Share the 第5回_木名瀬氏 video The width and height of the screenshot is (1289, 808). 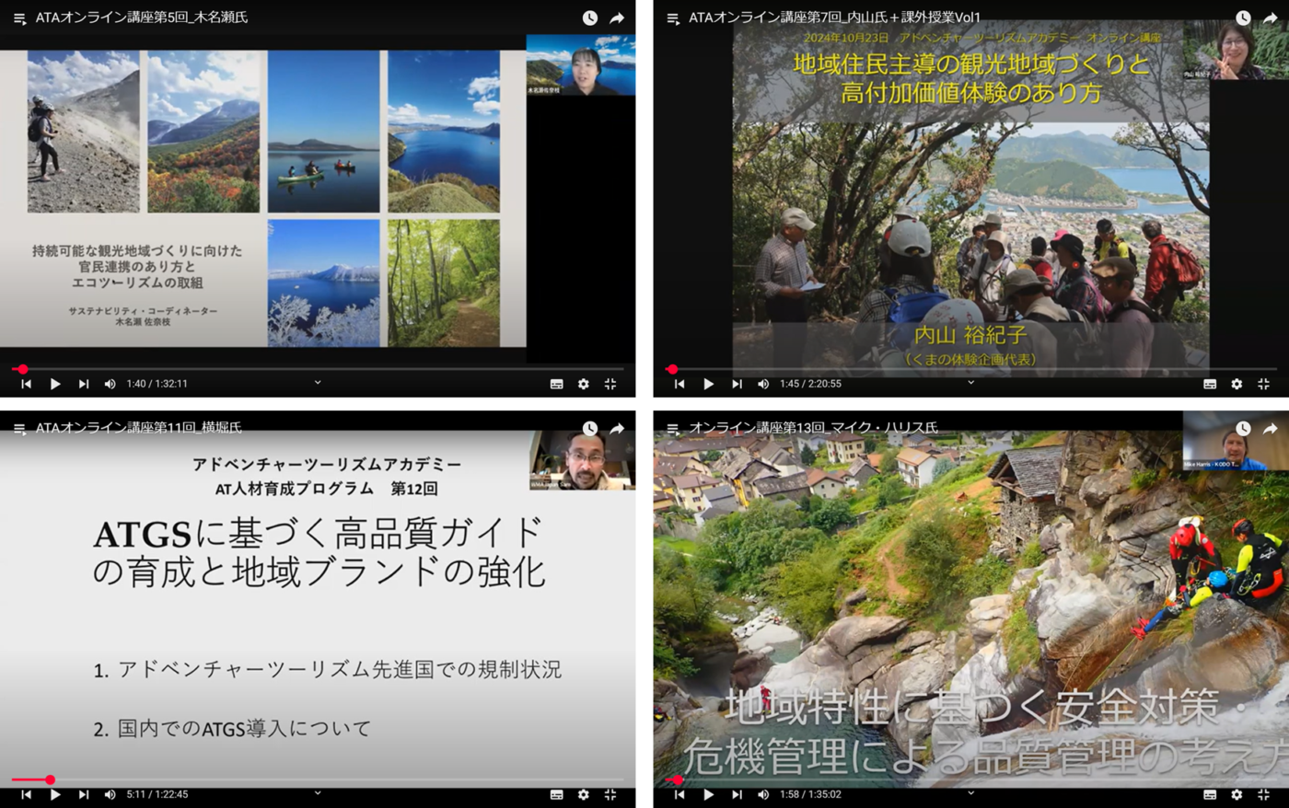tap(617, 17)
